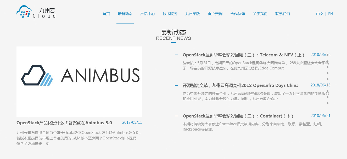This screenshot has width=347, height=159.
Task: Click the dash bullet before Telecom & NFV article
Action: [x=176, y=55]
